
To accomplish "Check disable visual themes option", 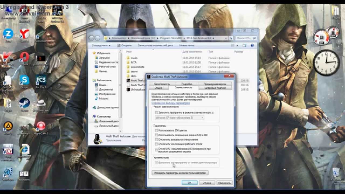I will point(156,140).
